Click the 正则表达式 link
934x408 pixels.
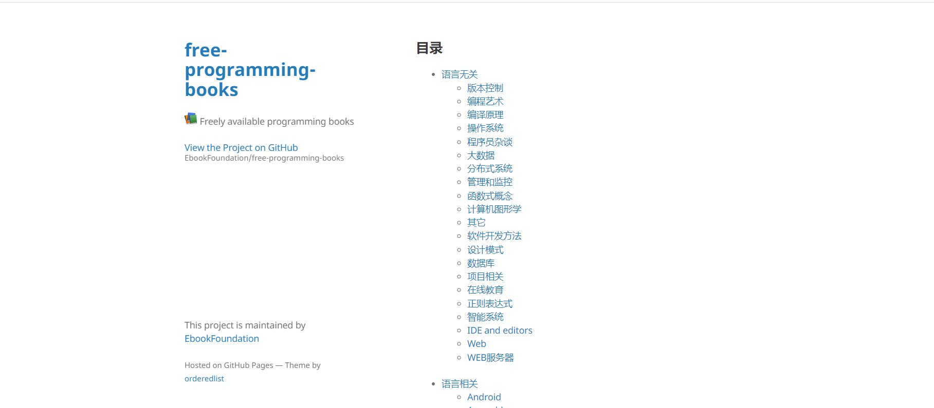[490, 303]
